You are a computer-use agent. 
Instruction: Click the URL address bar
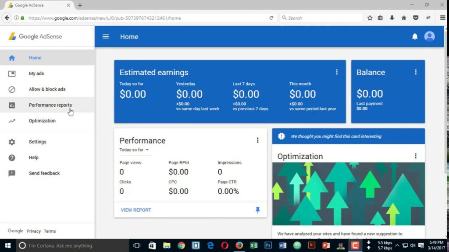coord(146,18)
